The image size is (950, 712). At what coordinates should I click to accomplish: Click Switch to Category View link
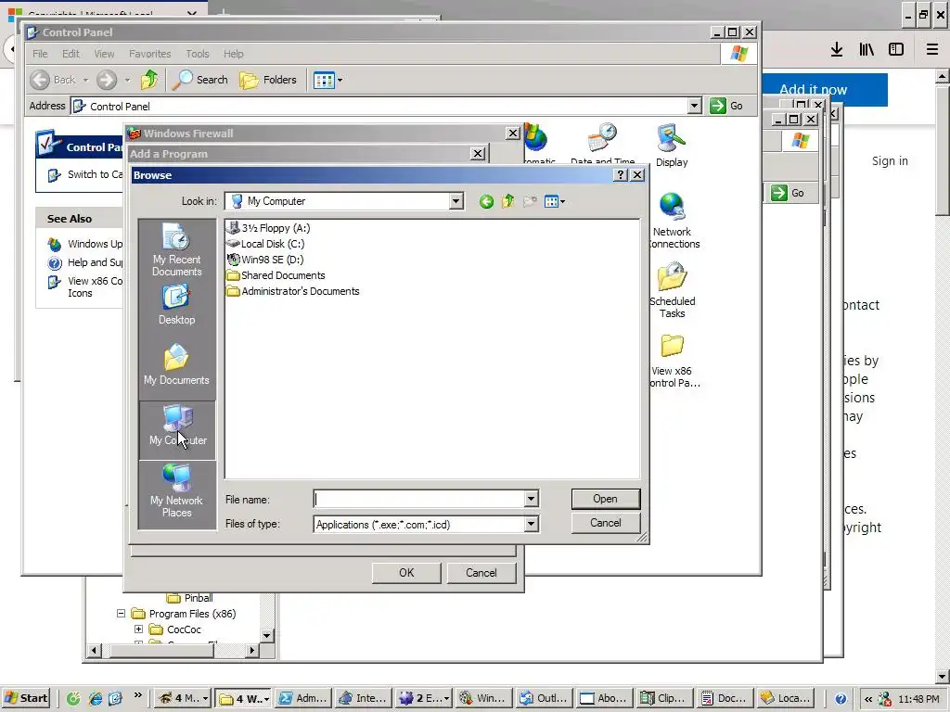86,174
